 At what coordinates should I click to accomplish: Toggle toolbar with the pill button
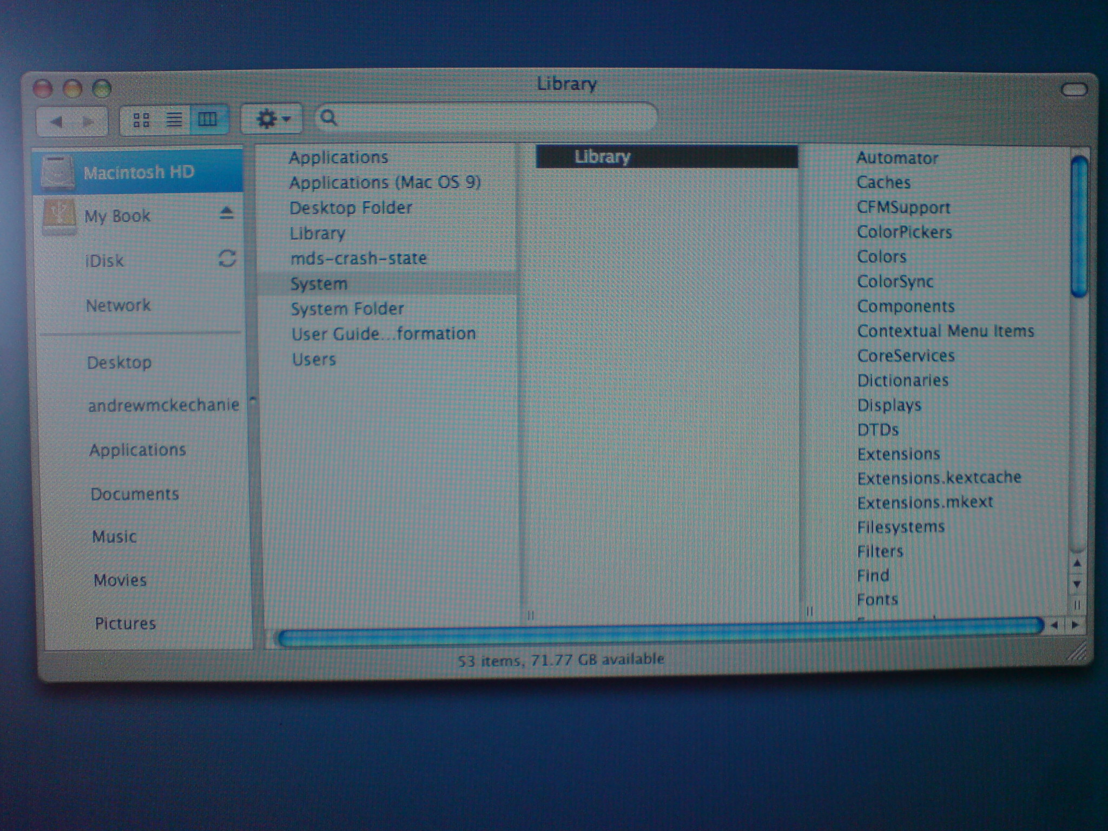tap(1074, 90)
